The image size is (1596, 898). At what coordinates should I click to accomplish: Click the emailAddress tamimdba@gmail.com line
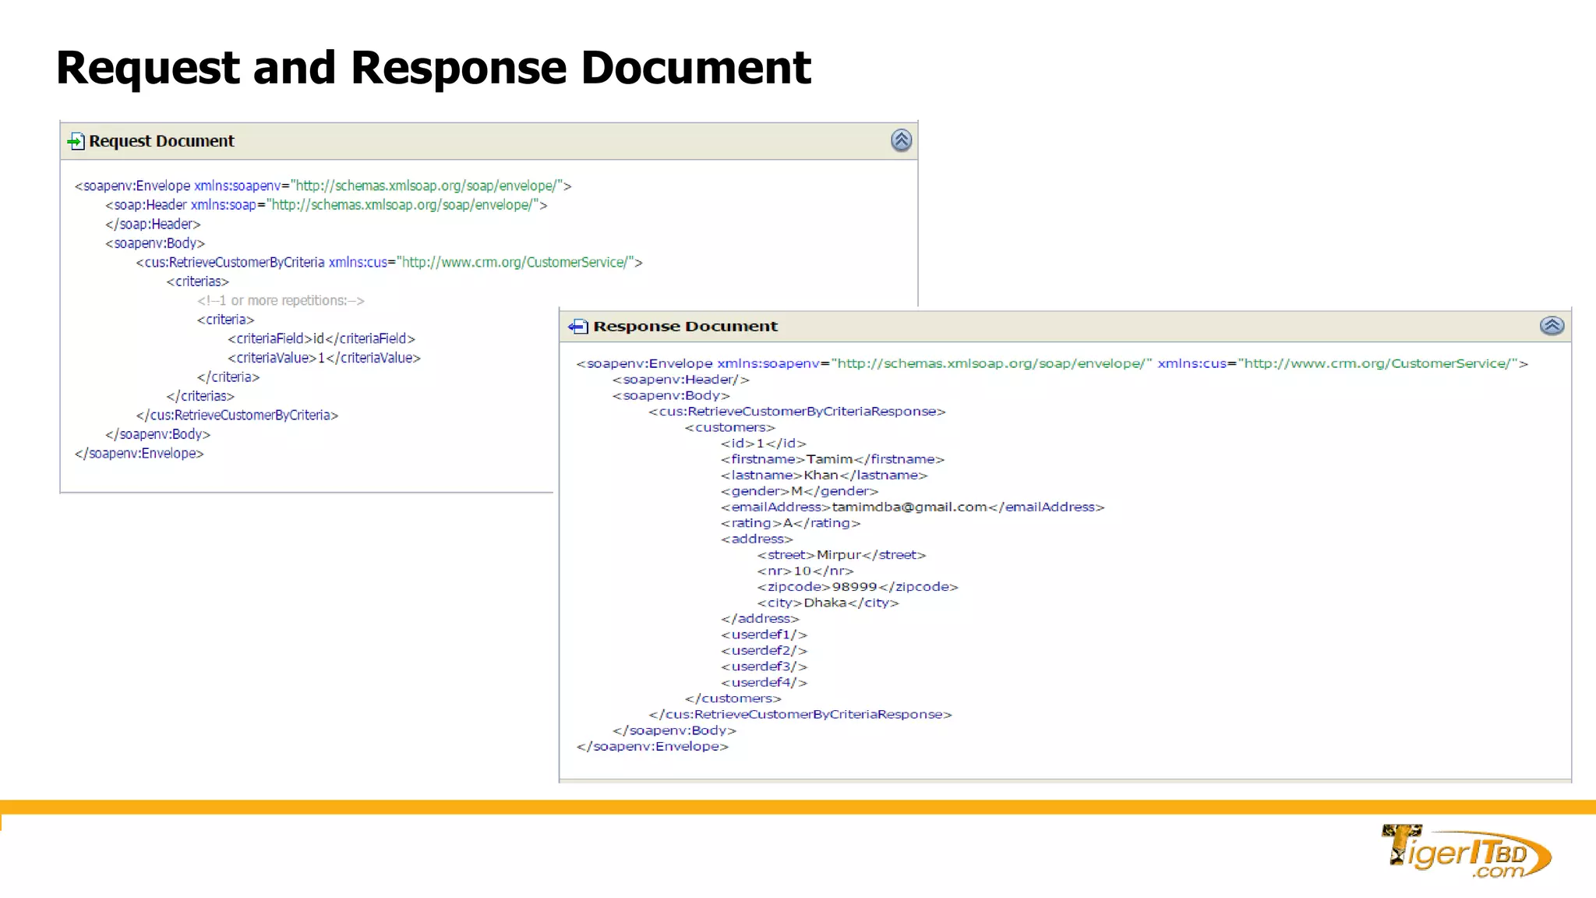pos(913,507)
